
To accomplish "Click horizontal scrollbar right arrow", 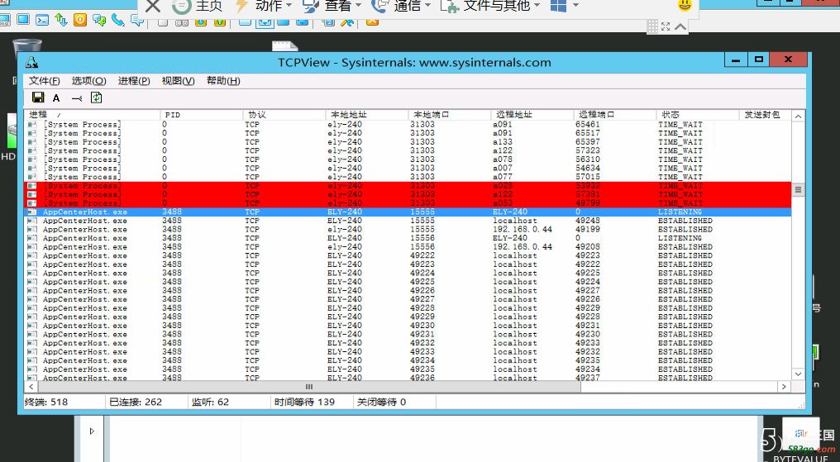I will click(785, 387).
